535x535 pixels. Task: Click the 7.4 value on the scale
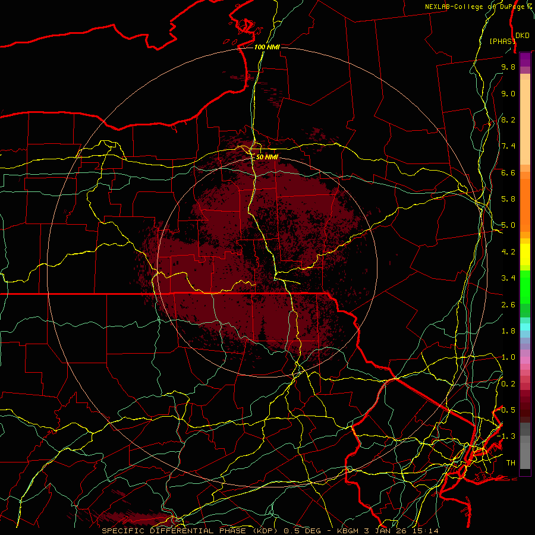coord(508,146)
